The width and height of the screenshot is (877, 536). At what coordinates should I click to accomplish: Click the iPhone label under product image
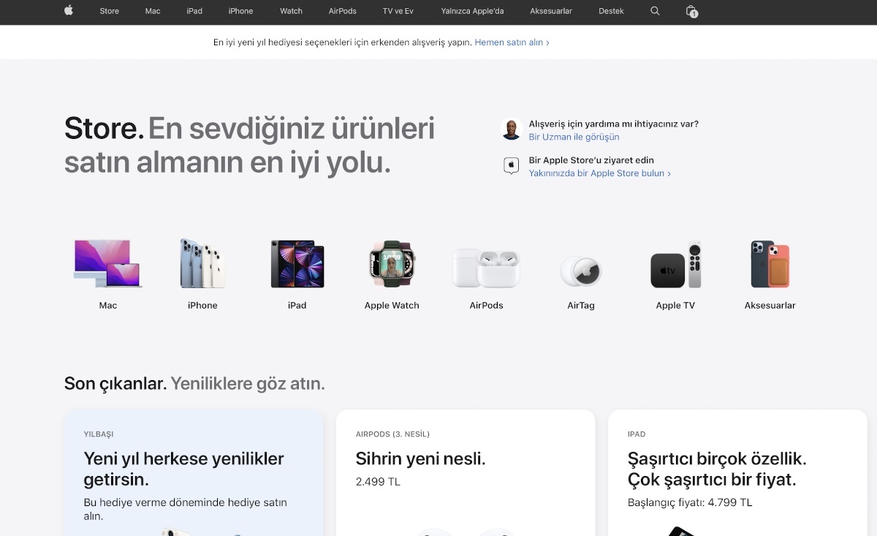pos(202,306)
